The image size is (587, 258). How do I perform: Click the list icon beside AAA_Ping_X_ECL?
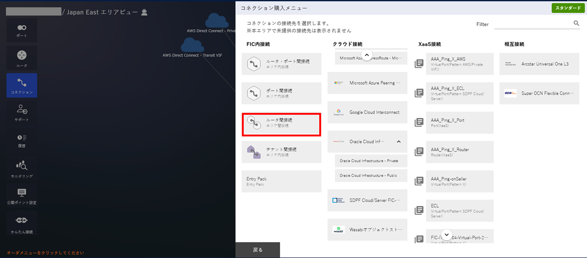point(419,93)
